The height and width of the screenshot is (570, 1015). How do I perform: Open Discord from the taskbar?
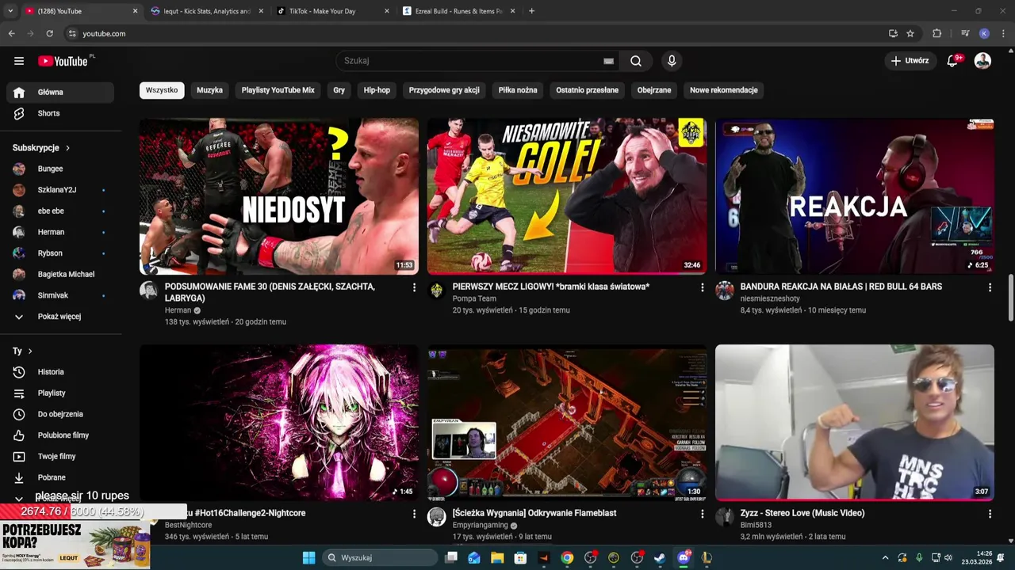(x=684, y=557)
